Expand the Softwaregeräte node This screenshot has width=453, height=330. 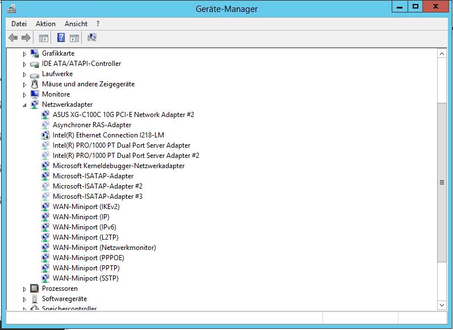point(24,299)
